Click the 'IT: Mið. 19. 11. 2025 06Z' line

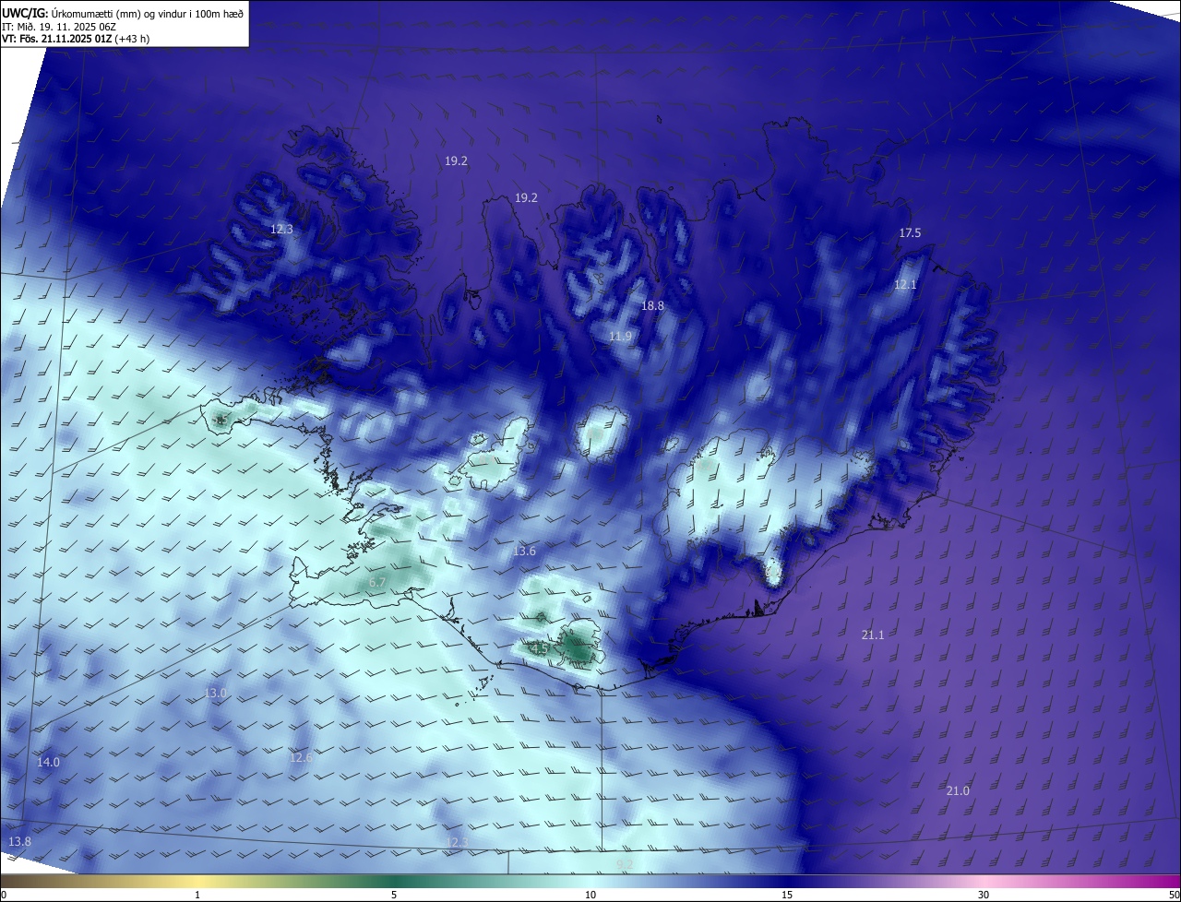59,27
